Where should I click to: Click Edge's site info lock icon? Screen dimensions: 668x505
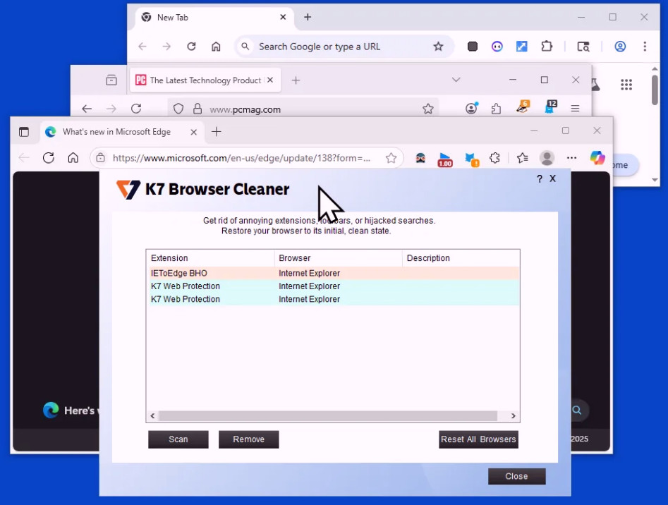tap(101, 158)
